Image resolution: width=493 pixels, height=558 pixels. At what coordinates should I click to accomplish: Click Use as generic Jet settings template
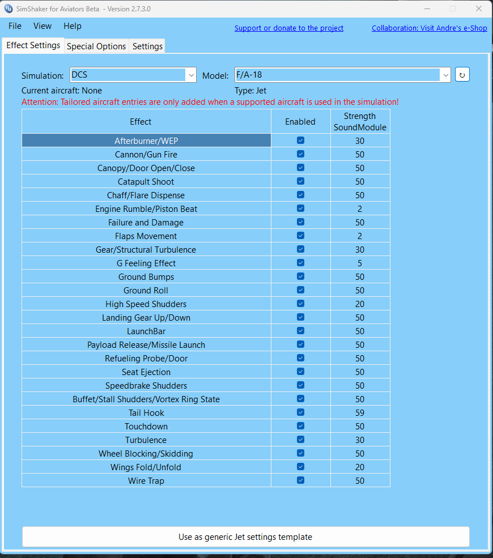click(x=245, y=536)
